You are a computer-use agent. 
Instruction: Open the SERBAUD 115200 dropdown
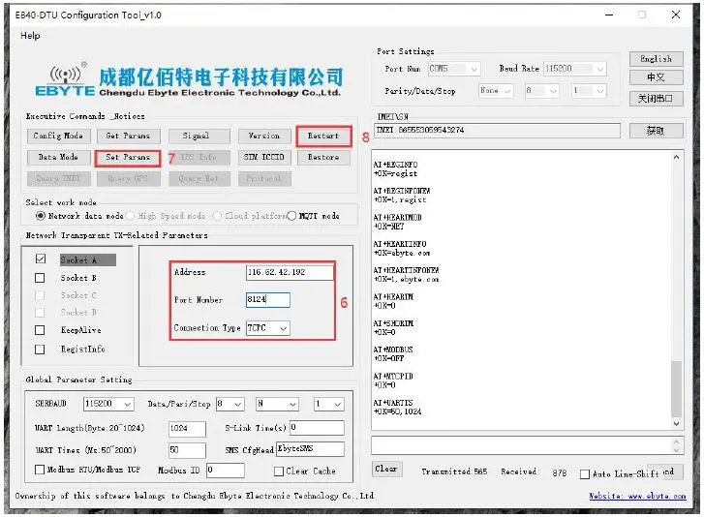(x=108, y=404)
